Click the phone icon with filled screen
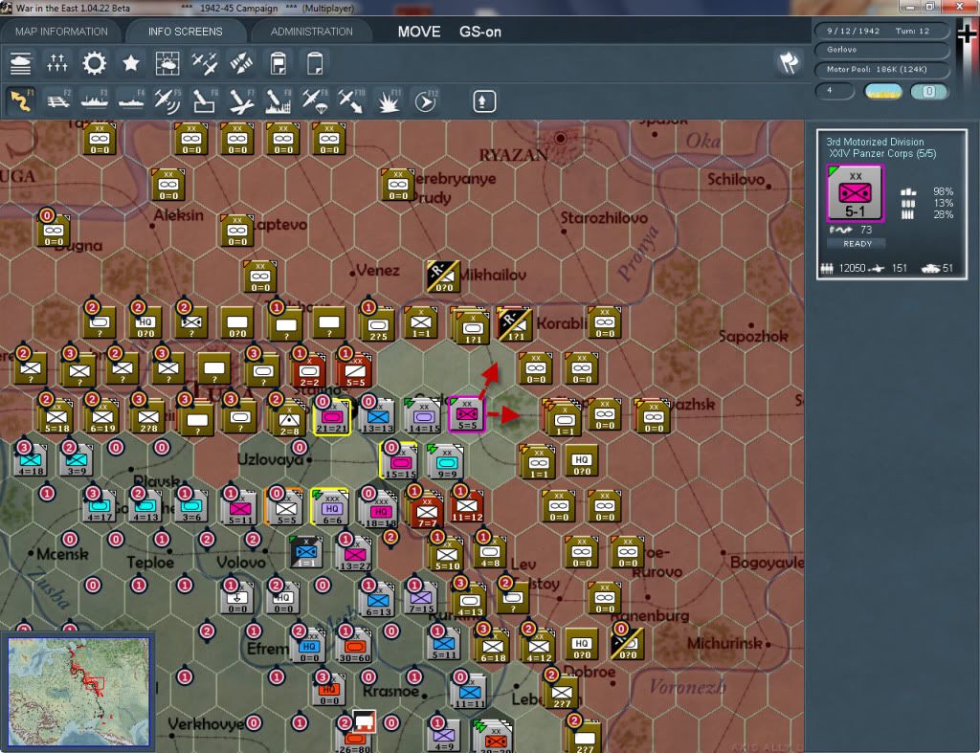Screen dimensions: 980x753 (x=278, y=63)
